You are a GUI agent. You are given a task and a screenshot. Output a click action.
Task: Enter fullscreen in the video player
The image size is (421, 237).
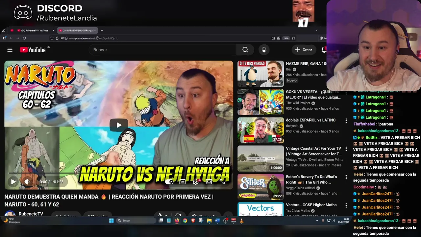222,182
